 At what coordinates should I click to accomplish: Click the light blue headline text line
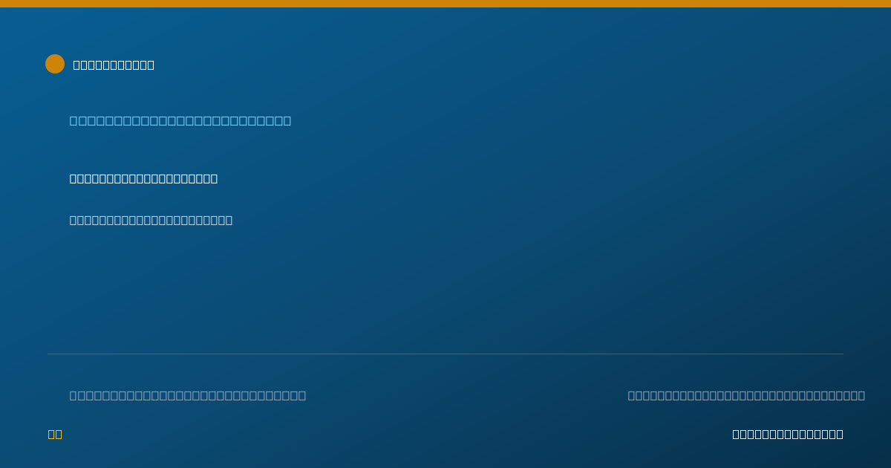(180, 120)
